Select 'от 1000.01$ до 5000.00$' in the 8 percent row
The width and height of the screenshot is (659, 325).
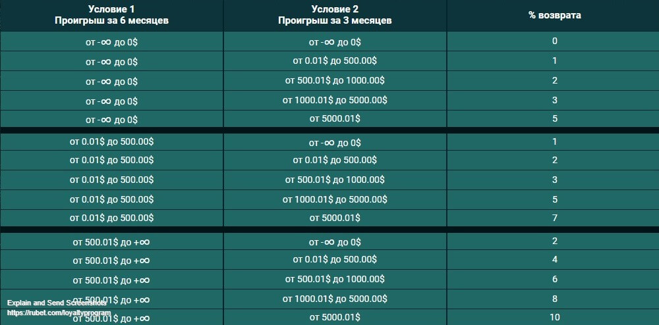click(335, 299)
